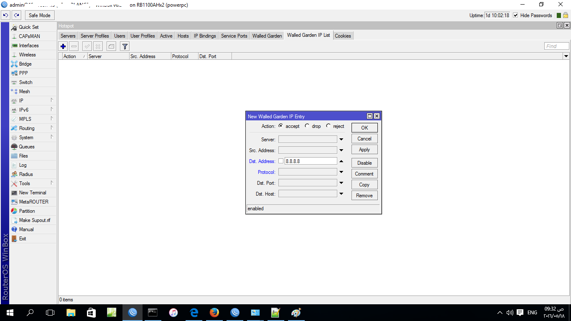This screenshot has width=571, height=321.
Task: Toggle the Dst. Address invert checkbox
Action: (x=281, y=161)
